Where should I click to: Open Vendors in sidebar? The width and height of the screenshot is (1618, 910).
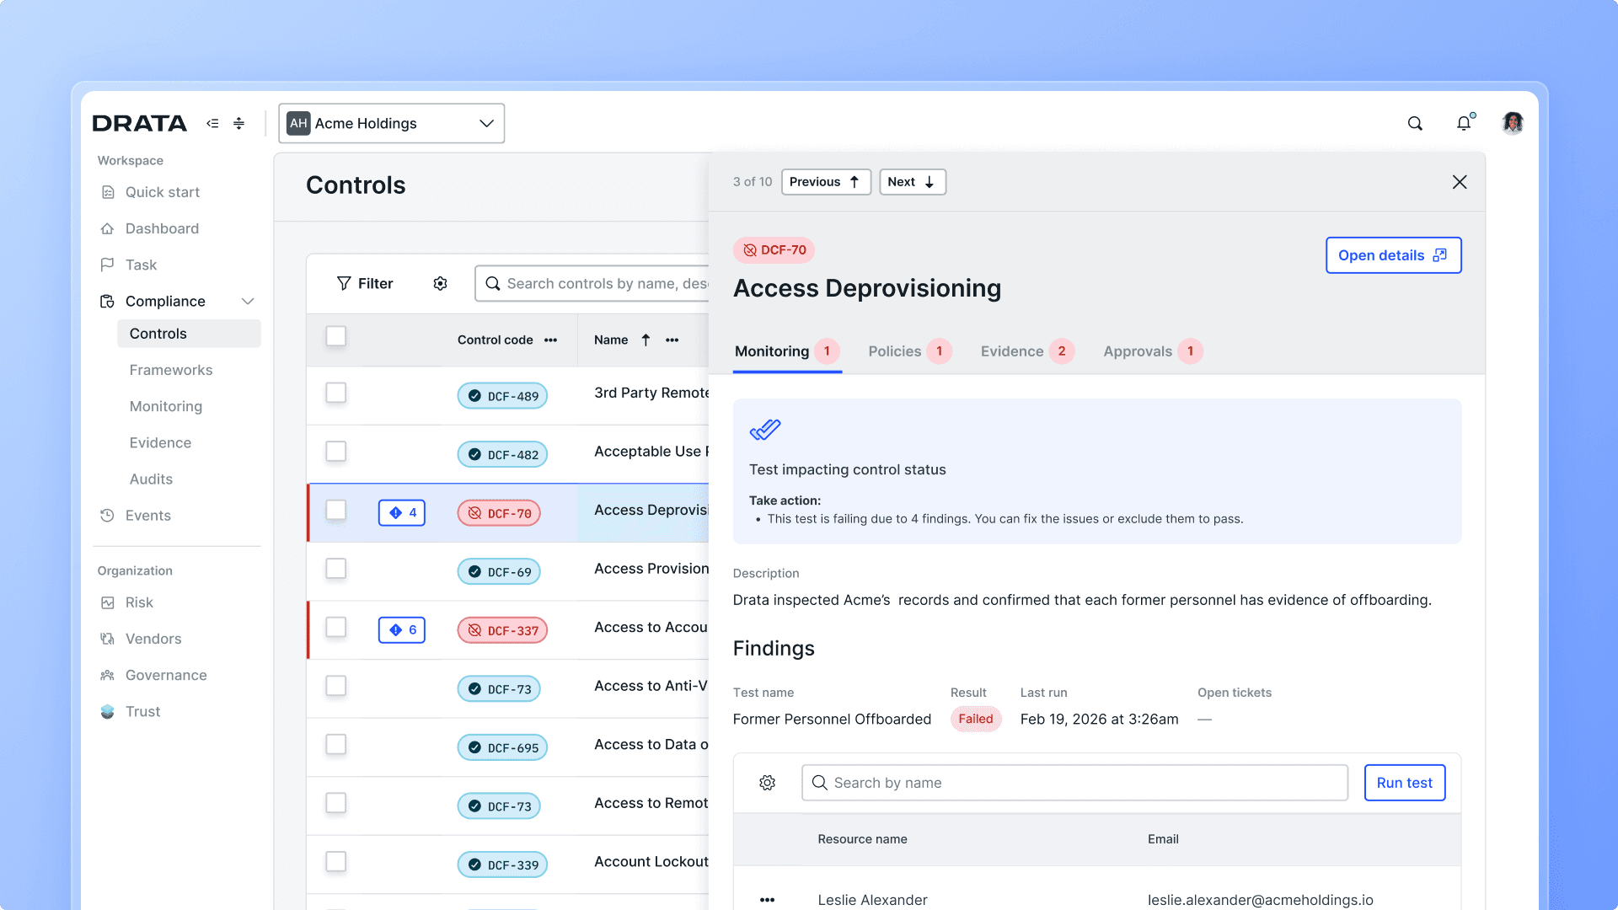[x=153, y=639]
